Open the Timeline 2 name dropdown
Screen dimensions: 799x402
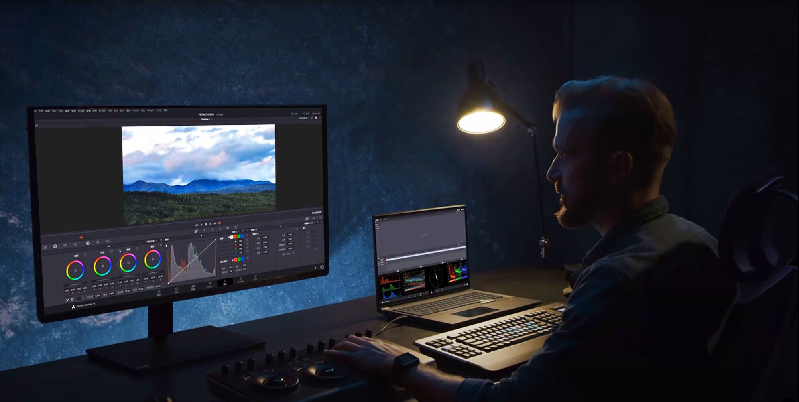click(x=206, y=119)
